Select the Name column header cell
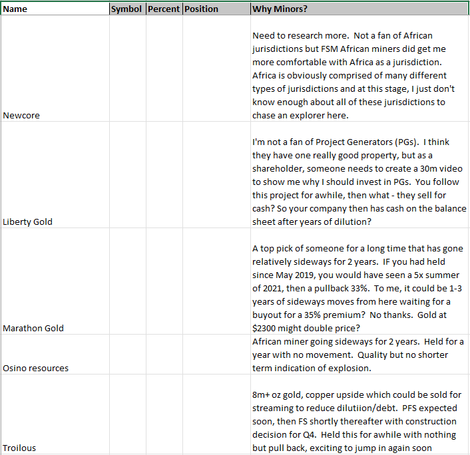 point(55,9)
